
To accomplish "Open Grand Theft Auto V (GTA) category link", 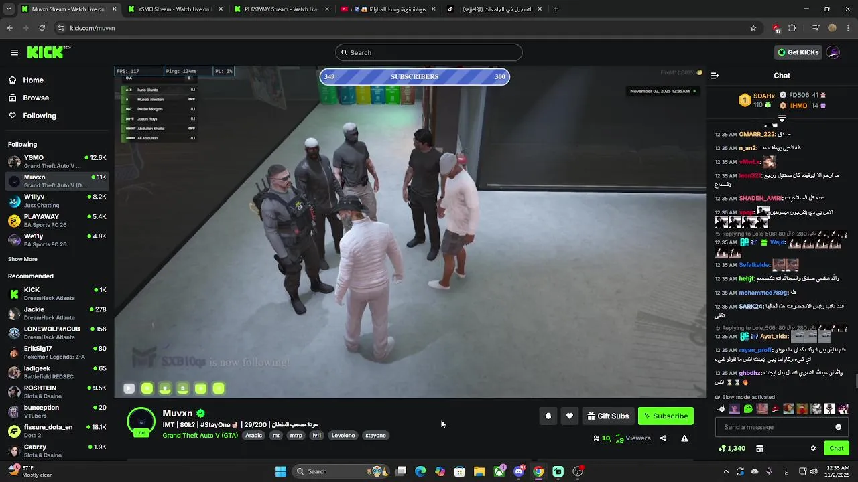I will pyautogui.click(x=200, y=435).
